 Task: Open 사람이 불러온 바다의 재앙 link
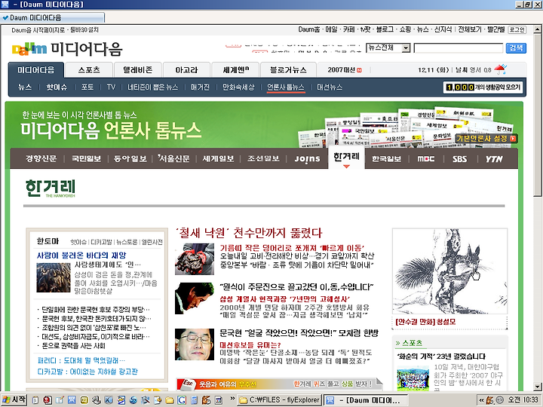tap(81, 256)
